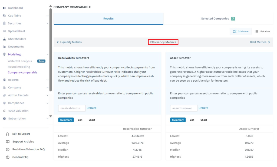This screenshot has height=167, width=277.
Task: Collapse the Modeling section chevron
Action: [x=47, y=55]
